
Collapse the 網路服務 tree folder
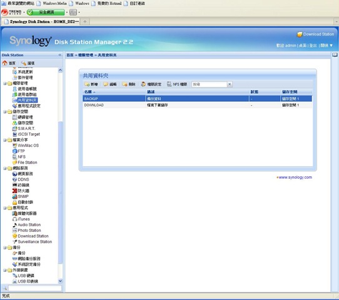5,169
